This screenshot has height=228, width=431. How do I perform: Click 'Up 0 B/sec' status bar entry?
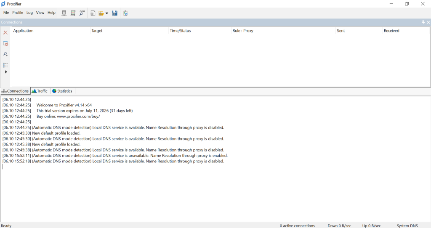click(371, 225)
